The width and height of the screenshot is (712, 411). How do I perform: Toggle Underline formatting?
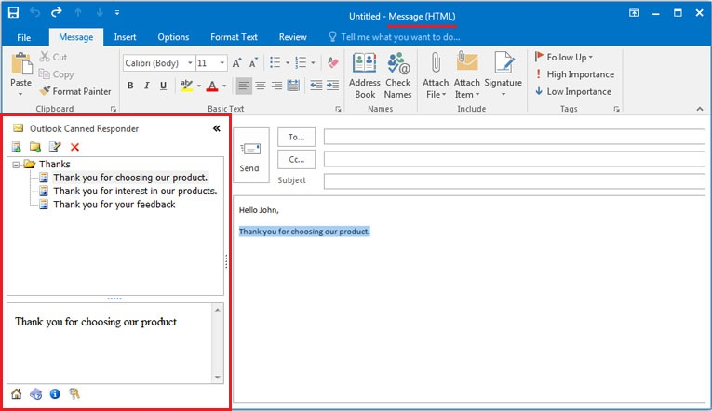[x=164, y=86]
